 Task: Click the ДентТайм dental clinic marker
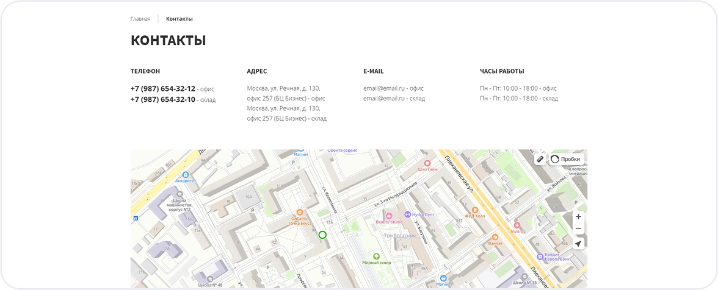427,163
